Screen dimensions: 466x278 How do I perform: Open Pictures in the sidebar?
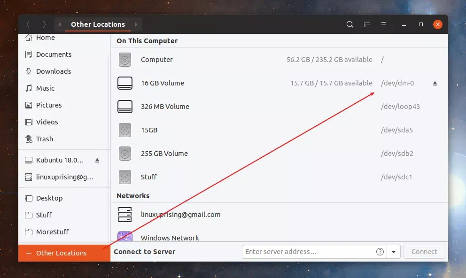(64, 105)
